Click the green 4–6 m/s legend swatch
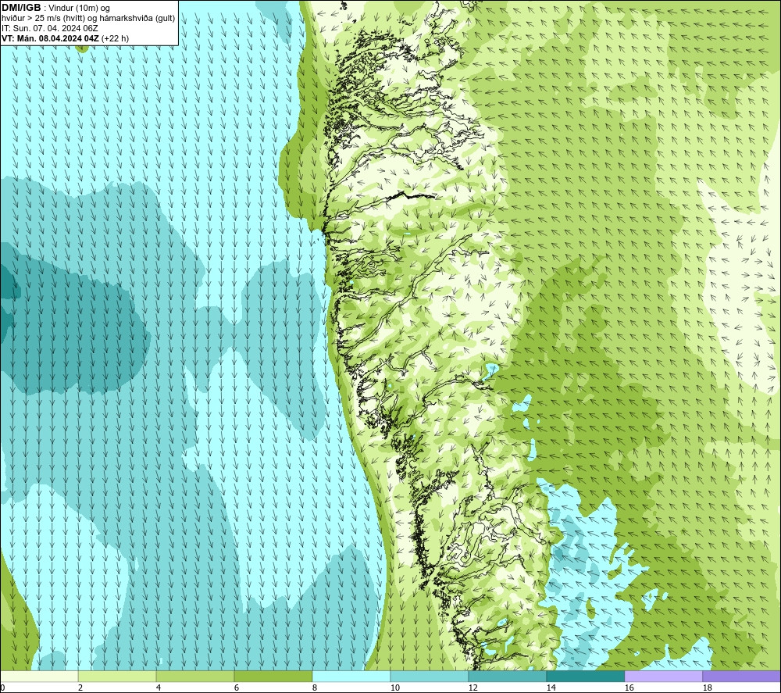781x693 pixels. pyautogui.click(x=195, y=676)
